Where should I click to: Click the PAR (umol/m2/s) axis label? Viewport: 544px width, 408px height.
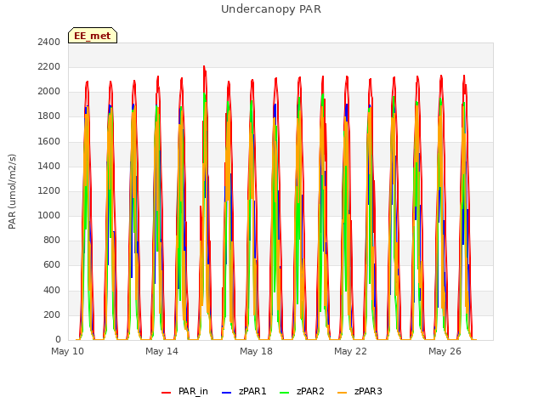click(x=12, y=191)
